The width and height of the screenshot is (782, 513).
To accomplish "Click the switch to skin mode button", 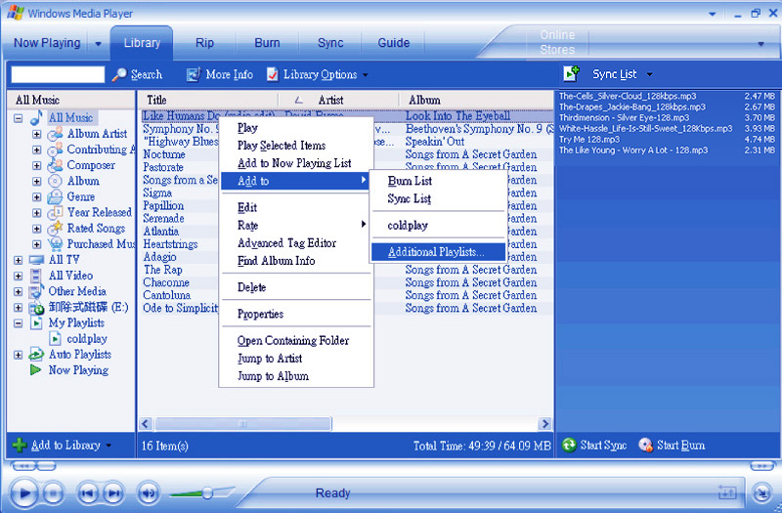I will point(761,493).
